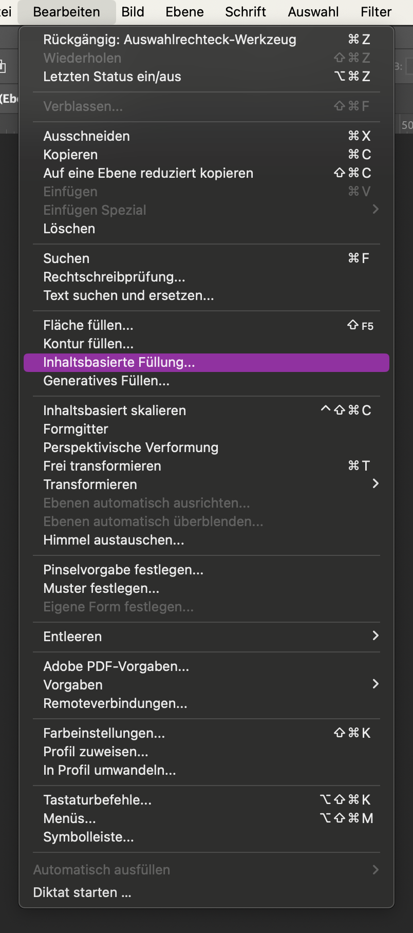Viewport: 413px width, 933px height.
Task: Open Farbeinstellungen…
Action: [104, 733]
